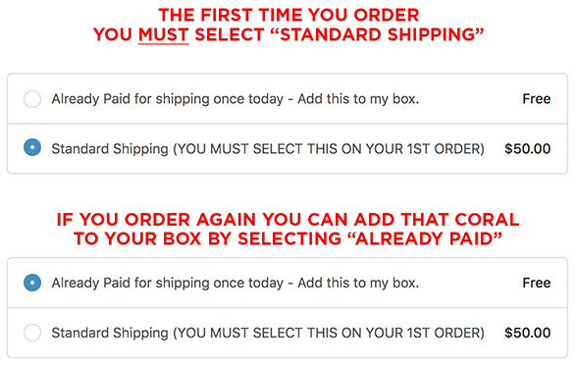577x368 pixels.
Task: Click Already Paid label text under order-again heading
Action: click(236, 283)
